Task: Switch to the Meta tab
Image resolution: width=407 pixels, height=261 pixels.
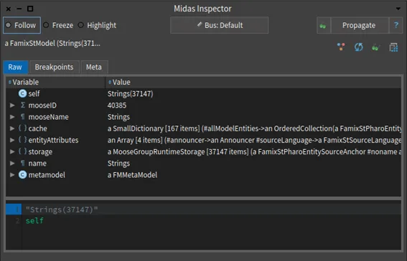Action: click(x=94, y=67)
